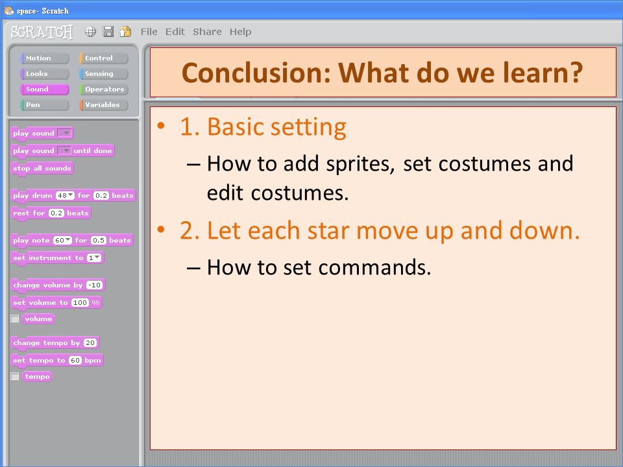Click the rest for beats block
623x467 pixels.
[x=51, y=213]
